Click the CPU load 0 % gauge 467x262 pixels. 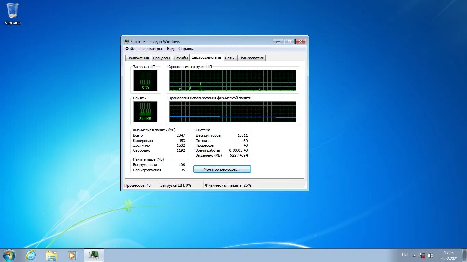(x=145, y=81)
